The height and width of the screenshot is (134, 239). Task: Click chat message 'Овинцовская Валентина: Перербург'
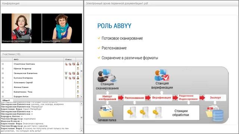22,107
